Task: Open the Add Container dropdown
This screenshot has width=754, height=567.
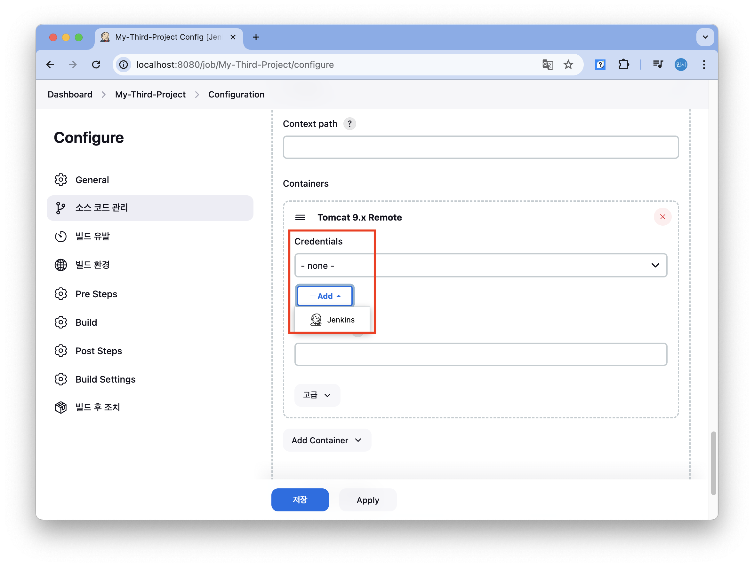Action: point(326,440)
